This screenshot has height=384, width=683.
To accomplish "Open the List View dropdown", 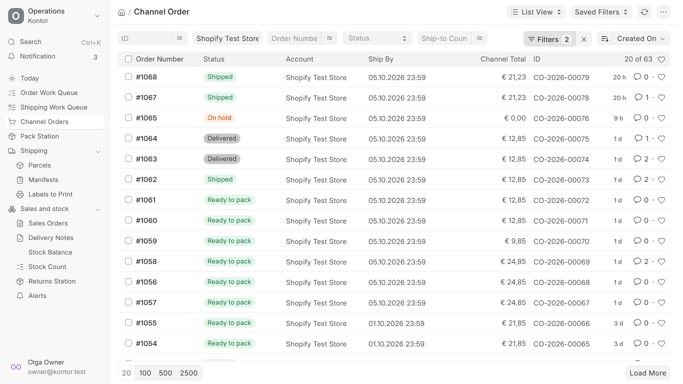I will (x=536, y=12).
